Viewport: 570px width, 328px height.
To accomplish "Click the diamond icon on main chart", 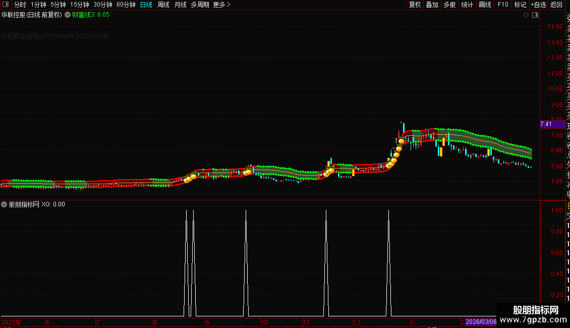I will pyautogui.click(x=526, y=15).
